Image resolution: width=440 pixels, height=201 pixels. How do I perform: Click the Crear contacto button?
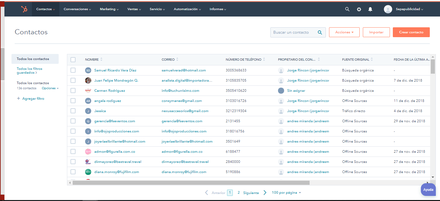[411, 32]
